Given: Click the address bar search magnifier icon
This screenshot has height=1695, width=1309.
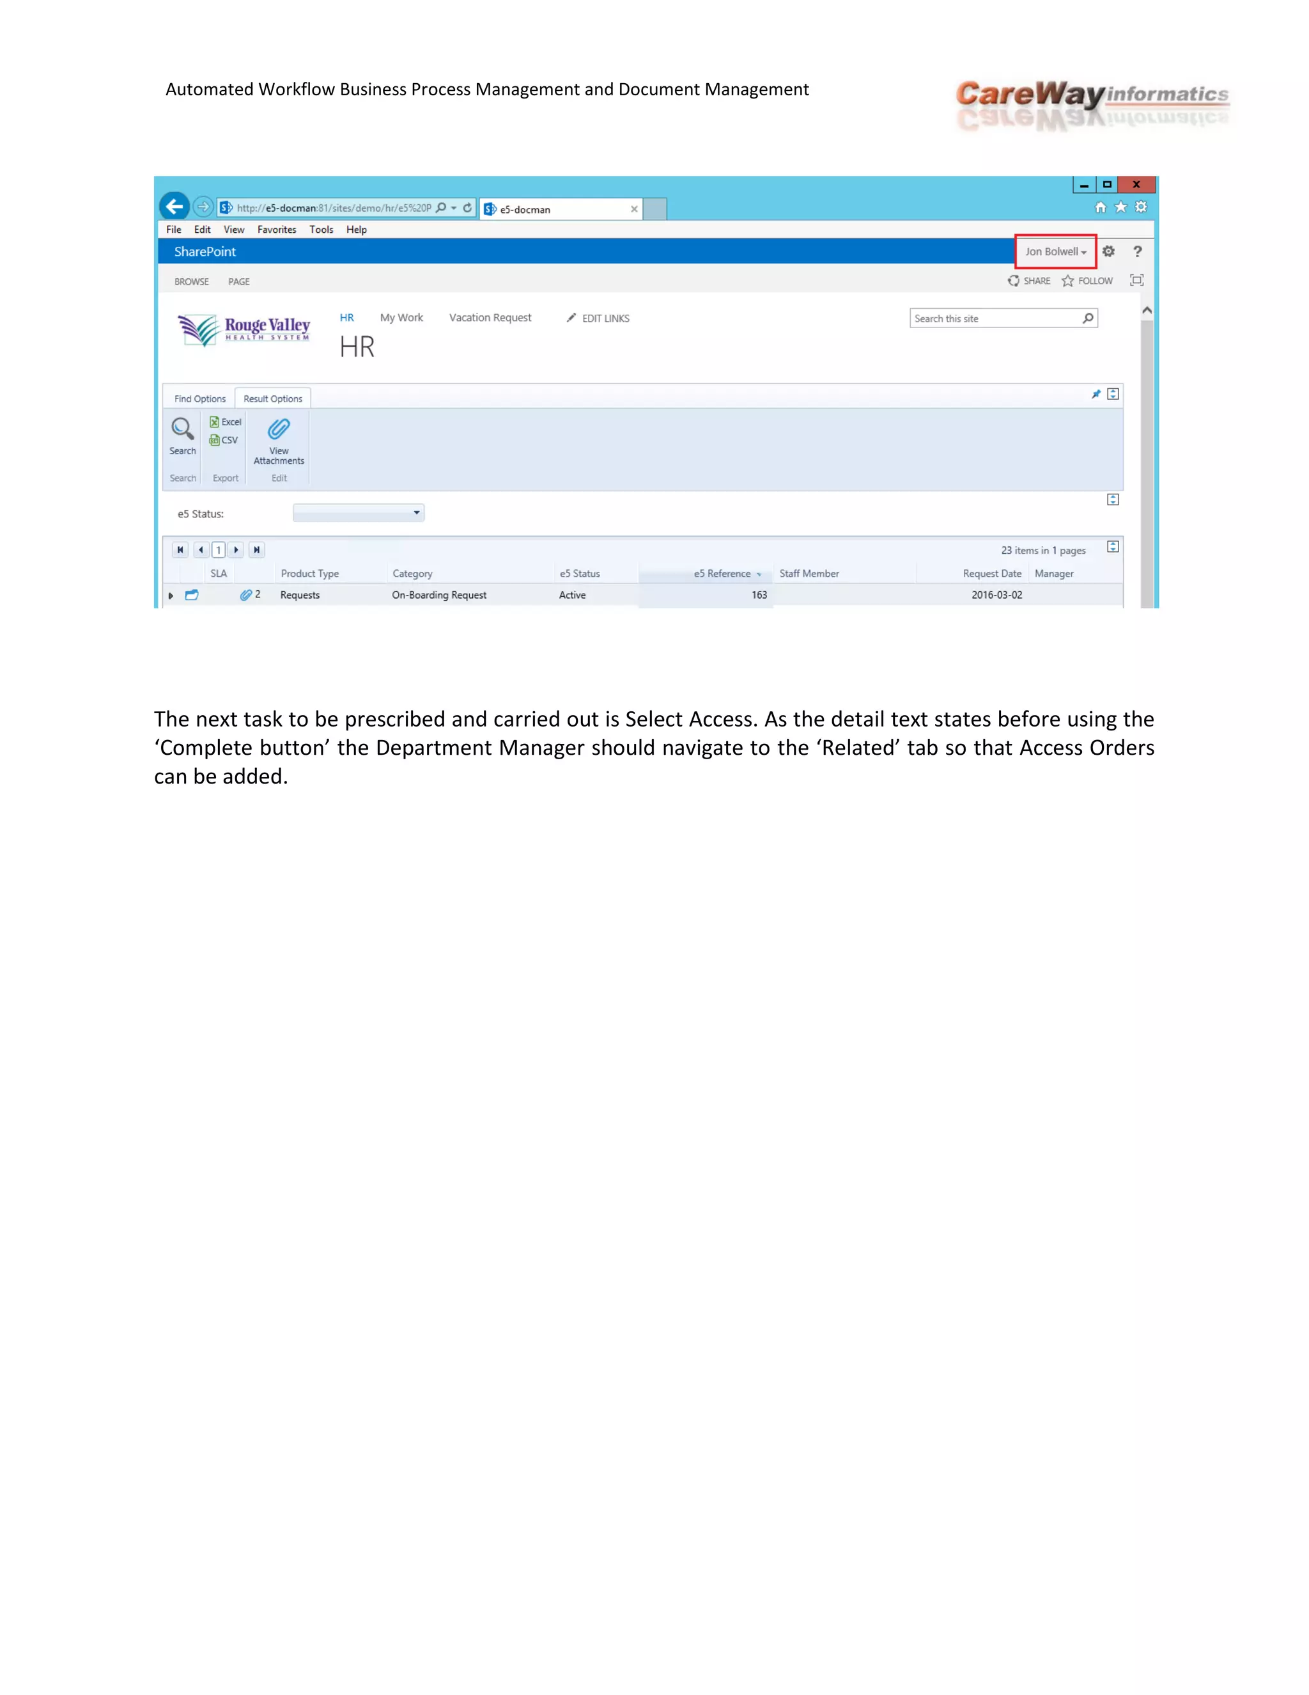Looking at the screenshot, I should (441, 208).
